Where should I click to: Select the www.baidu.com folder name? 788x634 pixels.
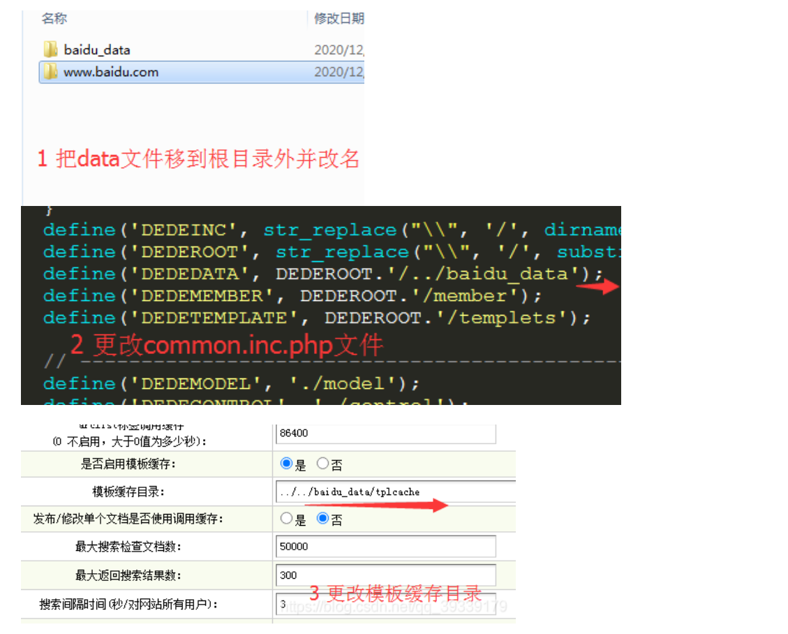(111, 72)
